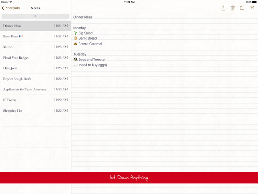This screenshot has height=194, width=258.
Task: Open Application for Team Awesome note
Action: (36, 89)
